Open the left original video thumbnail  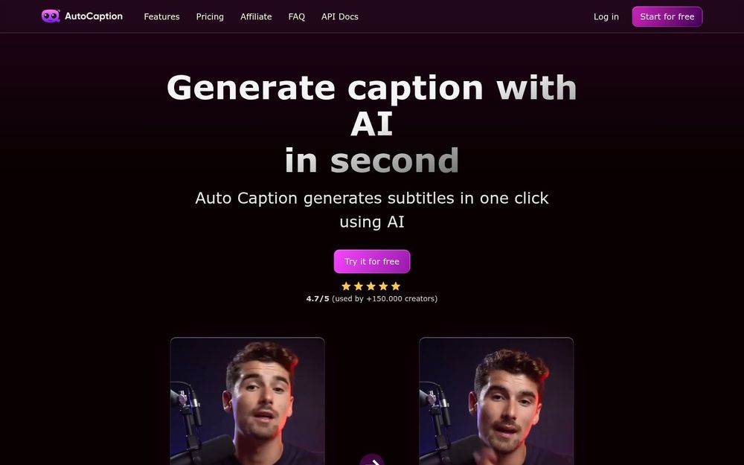point(247,402)
